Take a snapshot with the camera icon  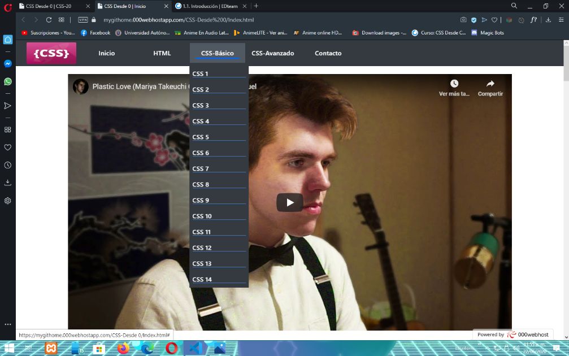pos(463,20)
